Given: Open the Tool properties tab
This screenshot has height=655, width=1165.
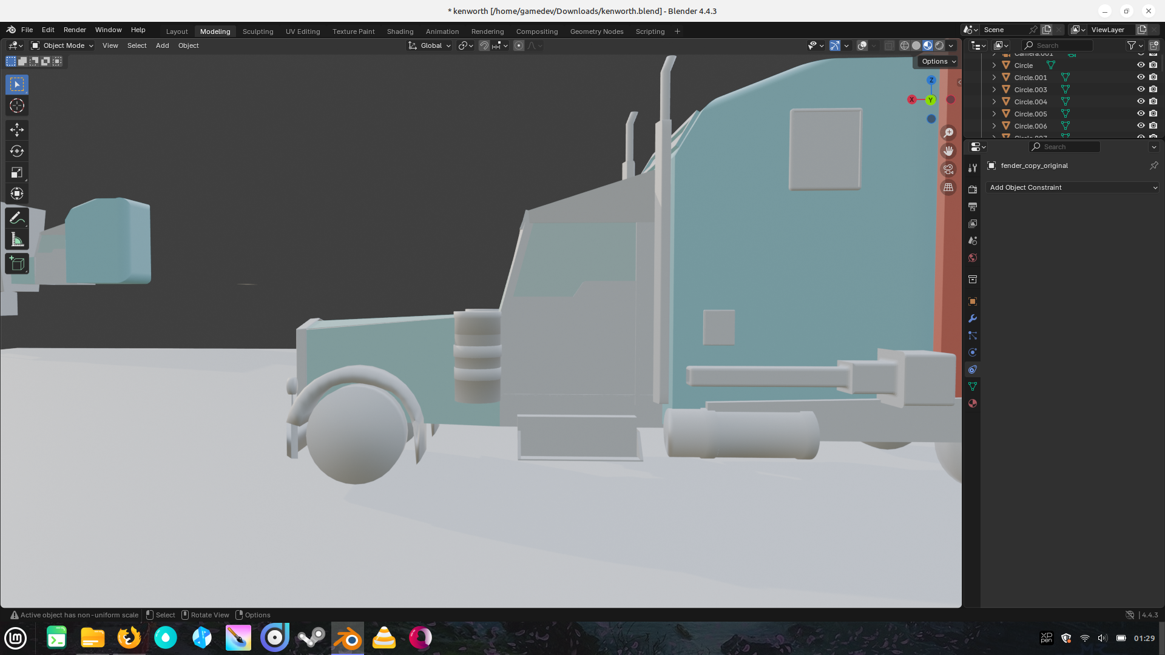Looking at the screenshot, I should pos(973,168).
